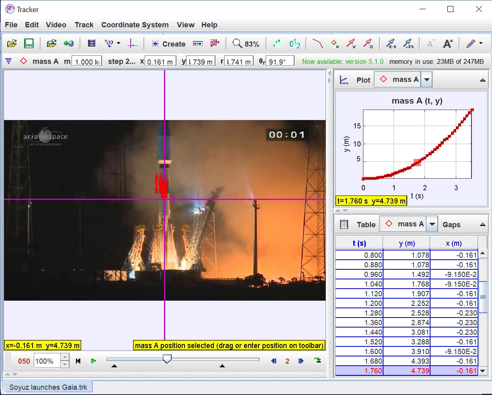Open the drawing pencil tool
The image size is (492, 395).
[471, 44]
